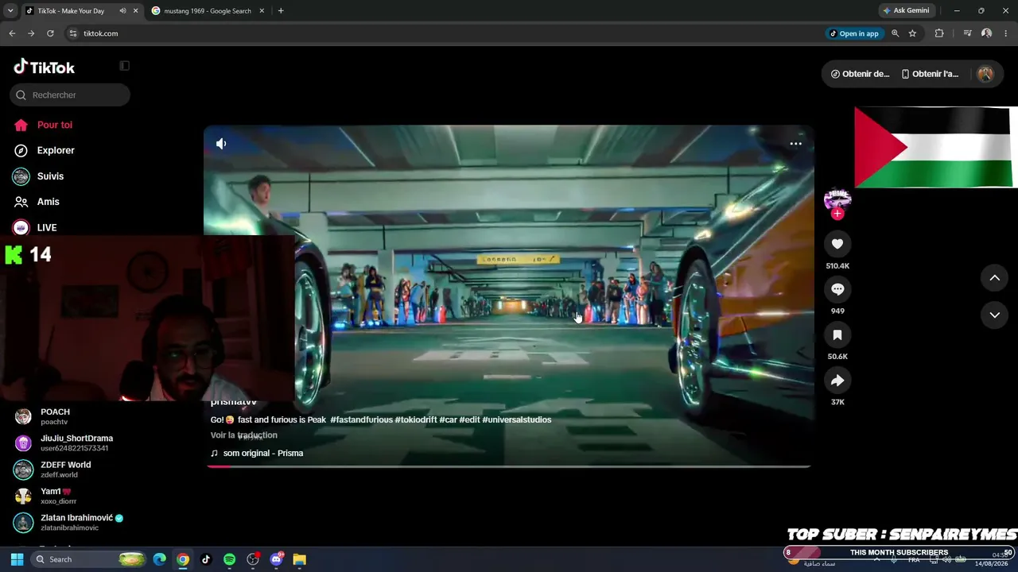View site information icon in the address bar
The image size is (1018, 572).
point(72,33)
